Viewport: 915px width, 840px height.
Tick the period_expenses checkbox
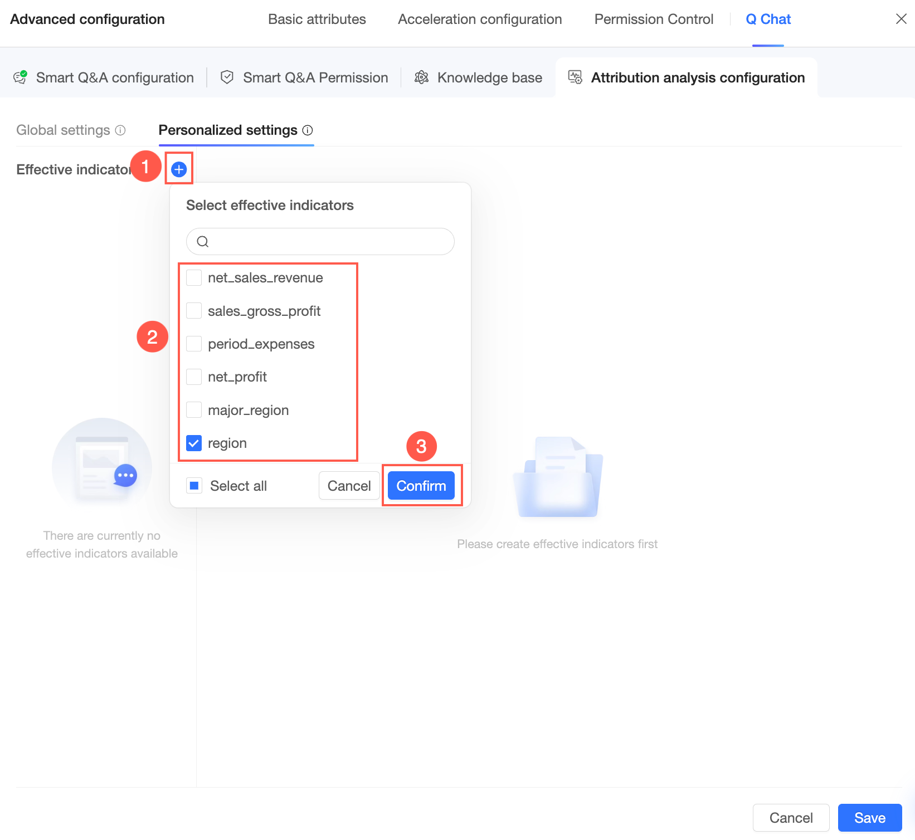(x=194, y=344)
